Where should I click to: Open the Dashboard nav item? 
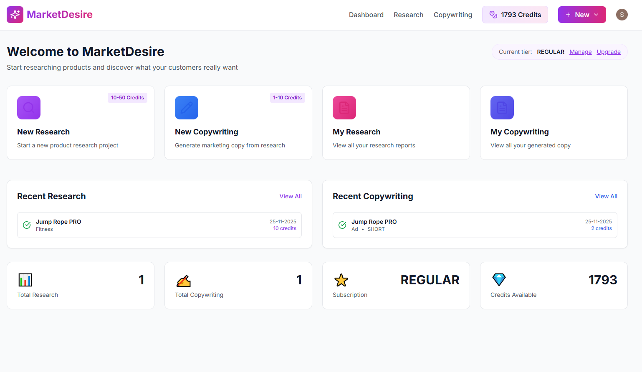point(366,15)
